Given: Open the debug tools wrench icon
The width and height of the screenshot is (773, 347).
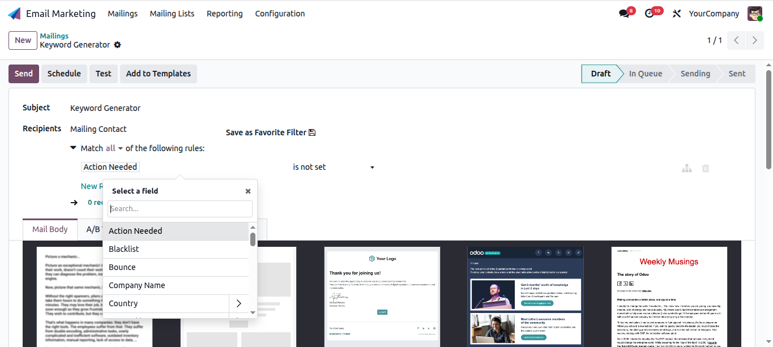Looking at the screenshot, I should click(x=676, y=14).
